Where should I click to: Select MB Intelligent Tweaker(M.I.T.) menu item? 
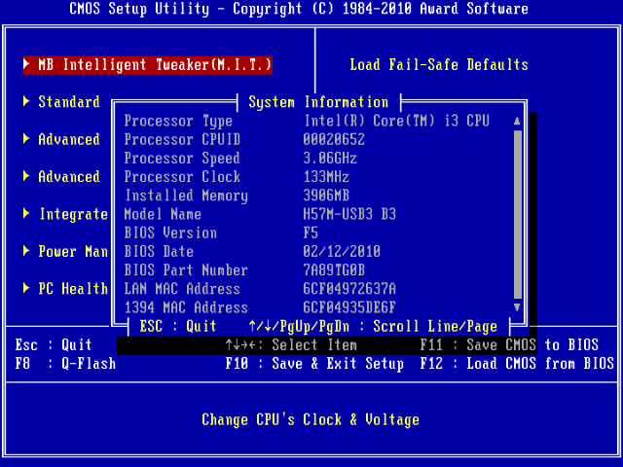[x=148, y=65]
